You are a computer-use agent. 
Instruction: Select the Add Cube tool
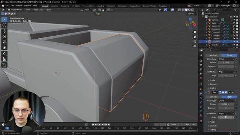tap(4, 65)
